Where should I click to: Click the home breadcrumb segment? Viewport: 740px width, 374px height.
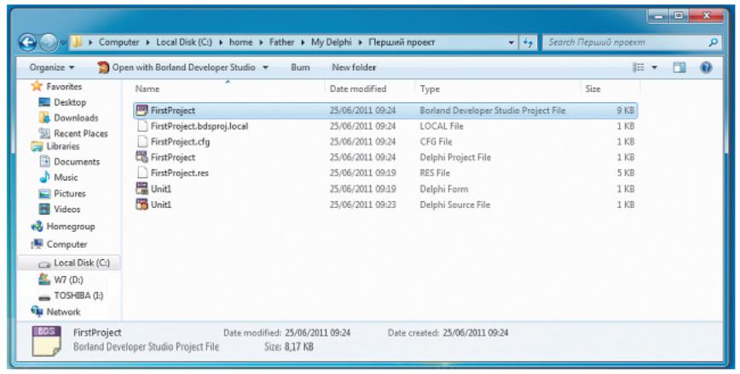tap(240, 43)
